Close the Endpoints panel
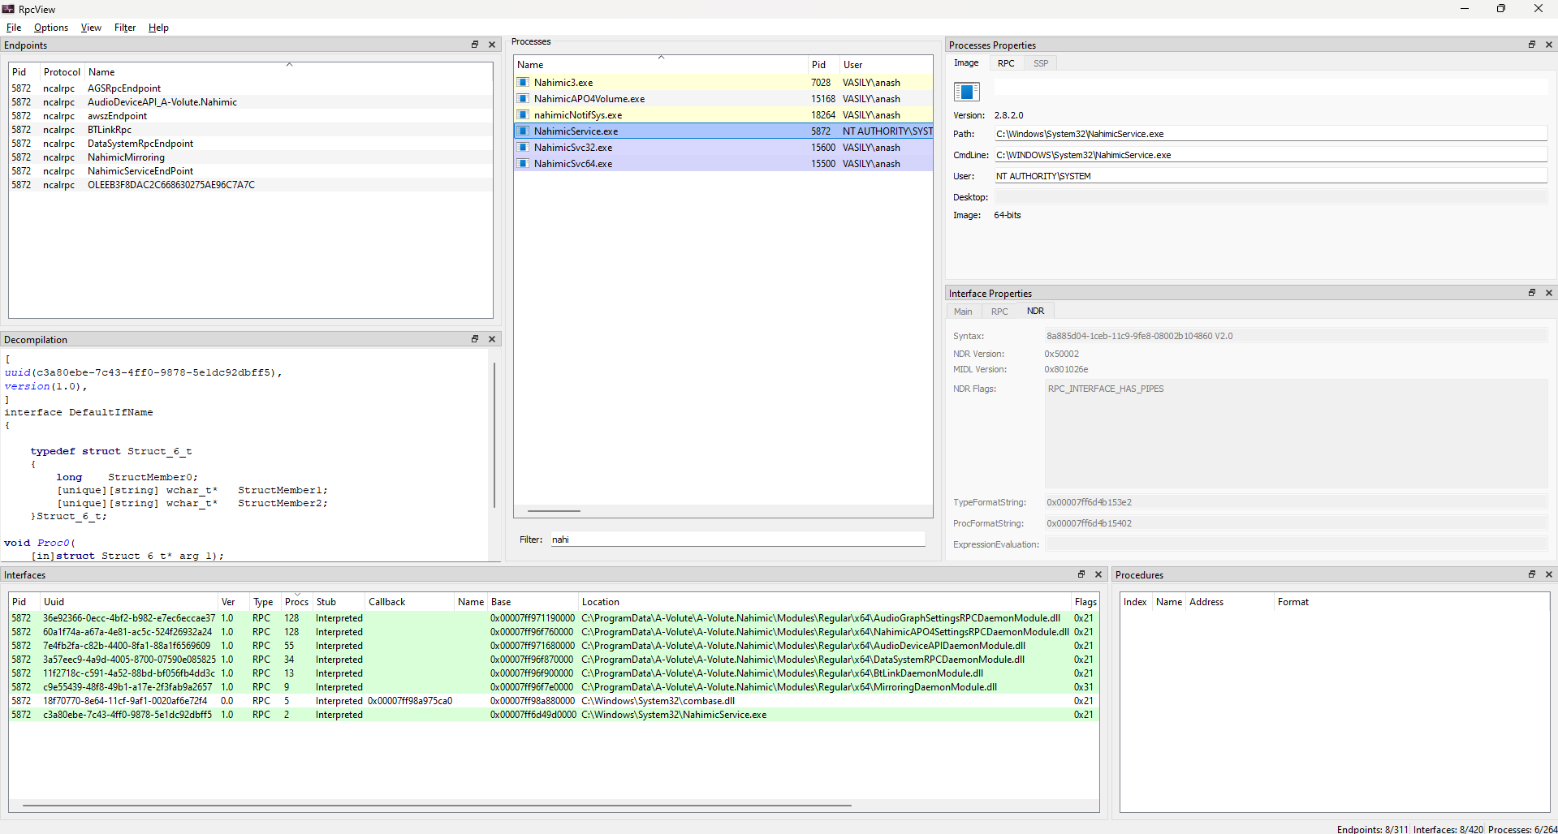This screenshot has height=834, width=1558. tap(491, 45)
